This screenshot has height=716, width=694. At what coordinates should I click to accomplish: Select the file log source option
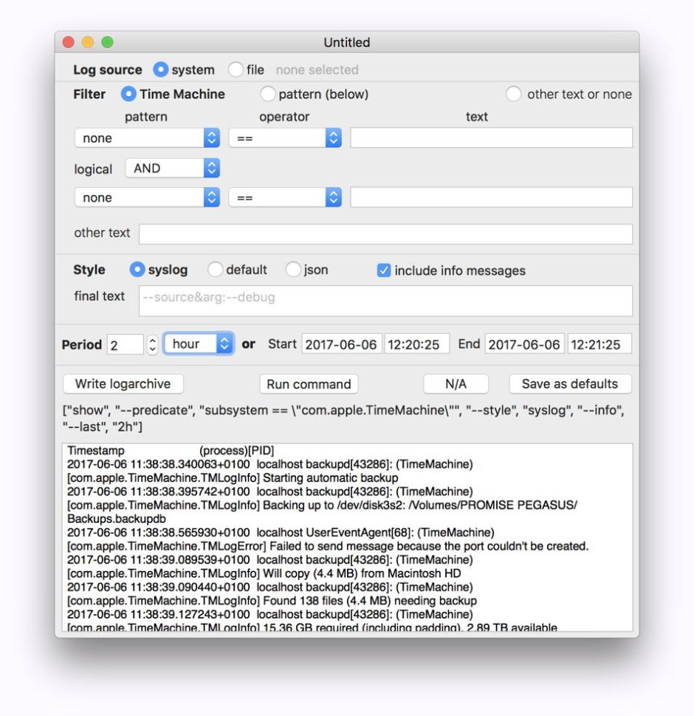point(236,69)
